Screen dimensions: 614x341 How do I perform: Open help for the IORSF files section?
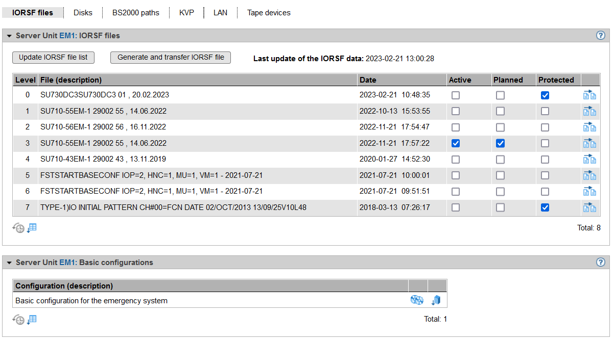point(601,36)
